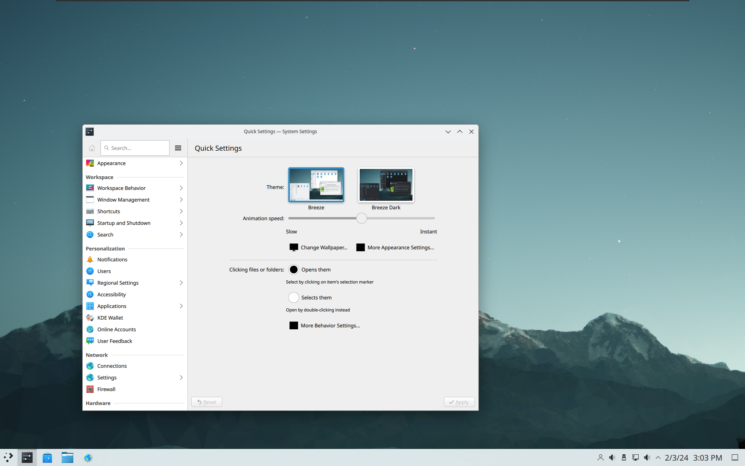Click the Breeze theme thumbnail
745x466 pixels.
(316, 185)
